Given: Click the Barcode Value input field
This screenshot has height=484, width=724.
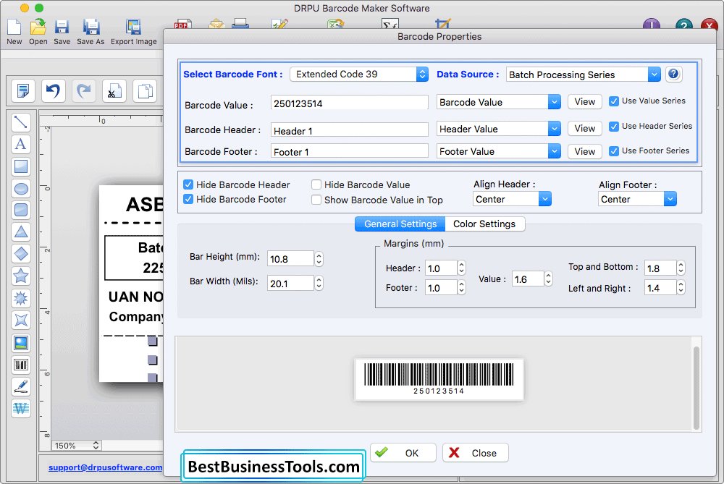Looking at the screenshot, I should click(350, 103).
